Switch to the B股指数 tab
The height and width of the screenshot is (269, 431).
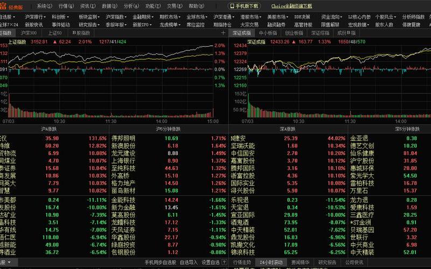pyautogui.click(x=81, y=33)
